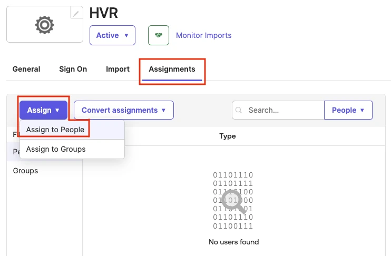
Task: Select the Groups filter in sidebar
Action: [26, 171]
